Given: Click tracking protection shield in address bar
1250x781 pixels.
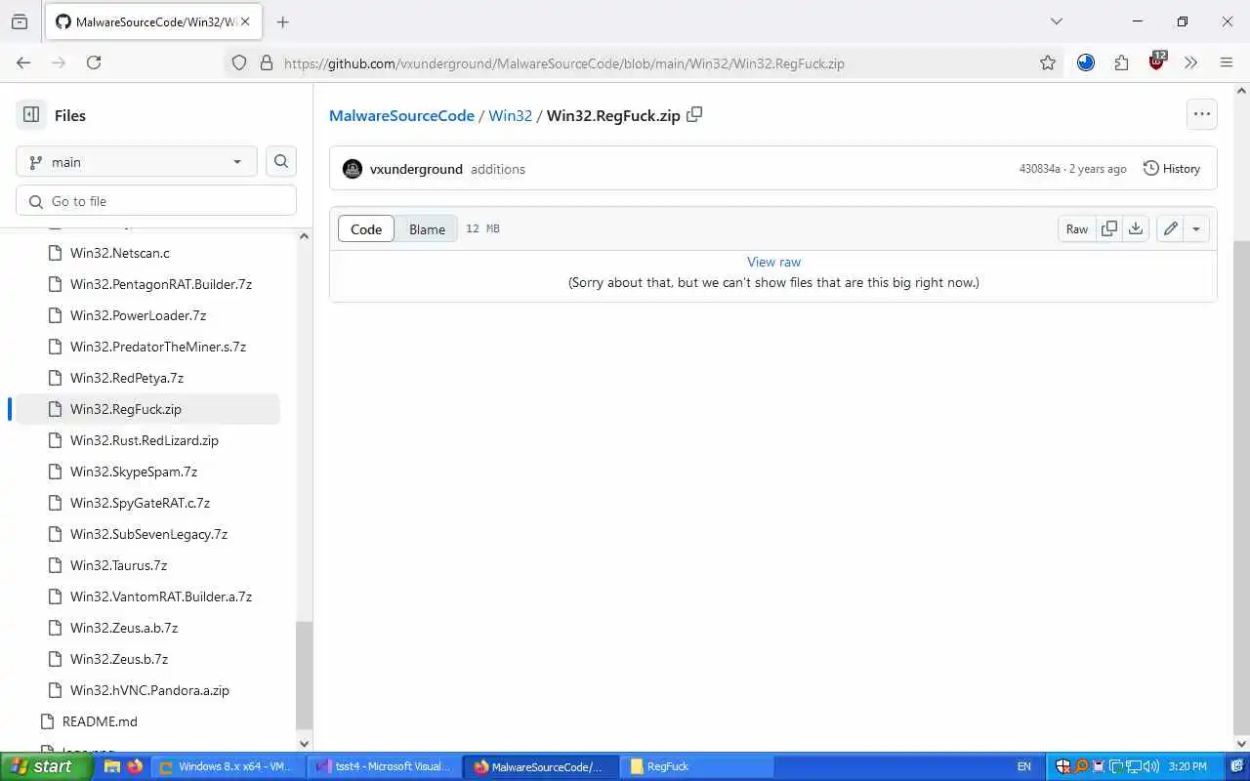Looking at the screenshot, I should [239, 62].
